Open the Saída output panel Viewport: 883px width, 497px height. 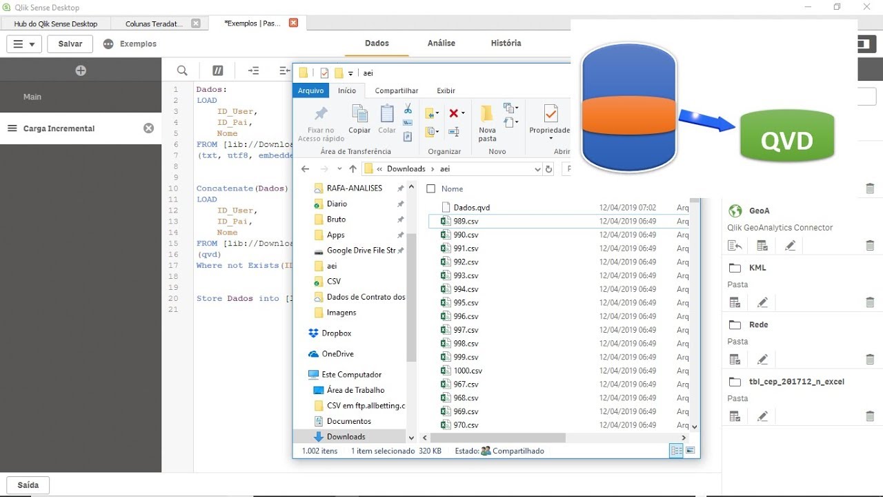pyautogui.click(x=28, y=485)
